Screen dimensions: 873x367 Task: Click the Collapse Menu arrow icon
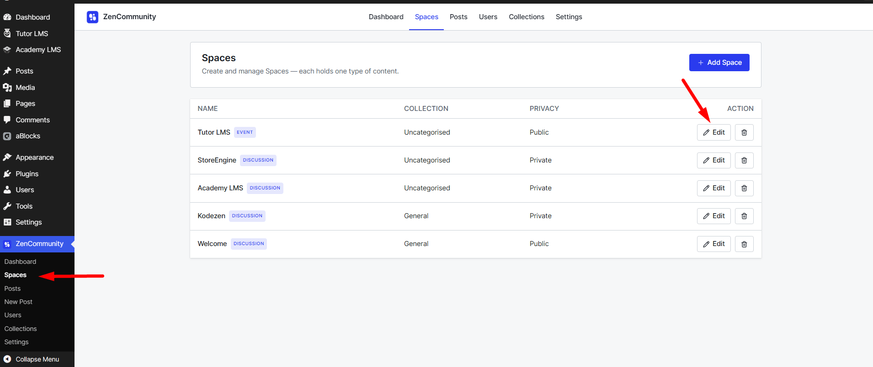point(7,359)
